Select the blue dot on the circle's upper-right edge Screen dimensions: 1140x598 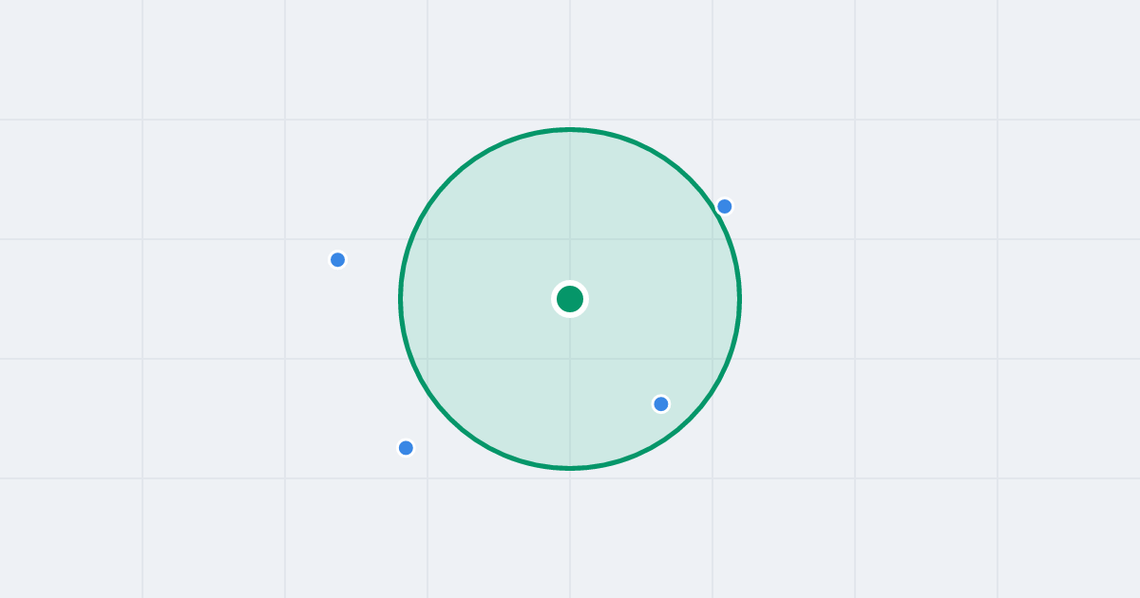click(x=725, y=206)
